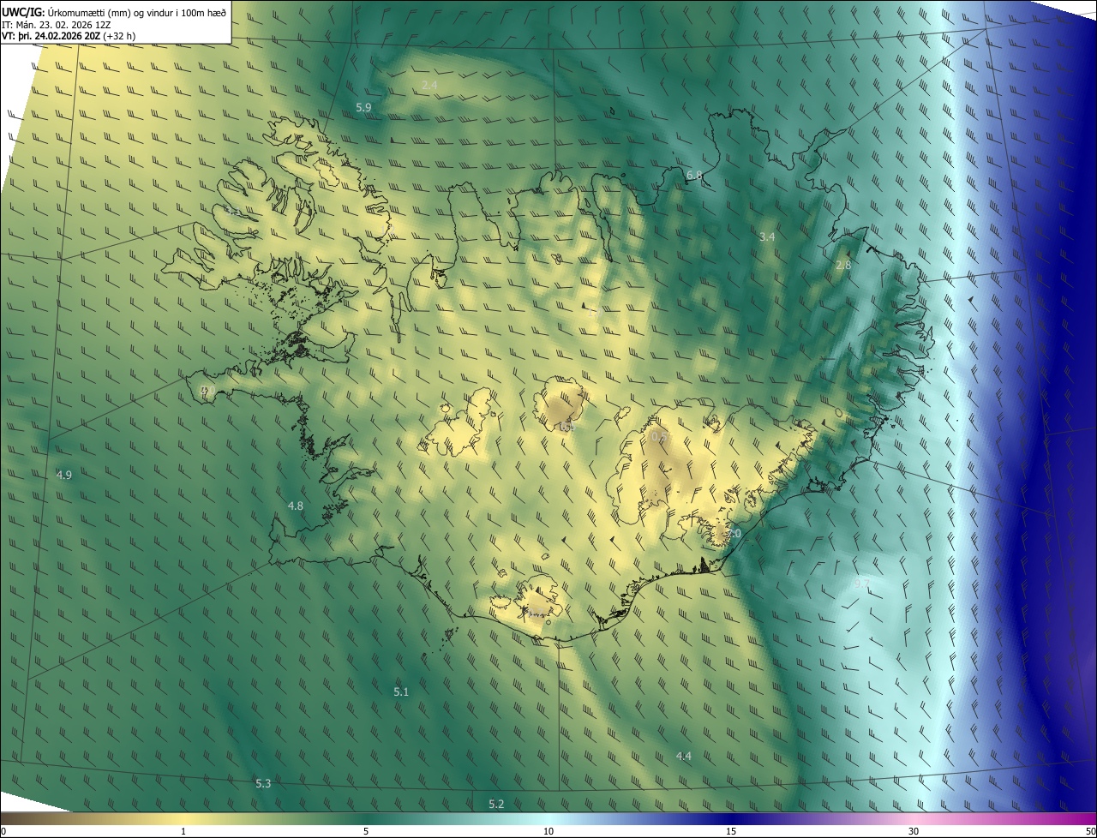Click the colorbar tick label 15

point(731,831)
